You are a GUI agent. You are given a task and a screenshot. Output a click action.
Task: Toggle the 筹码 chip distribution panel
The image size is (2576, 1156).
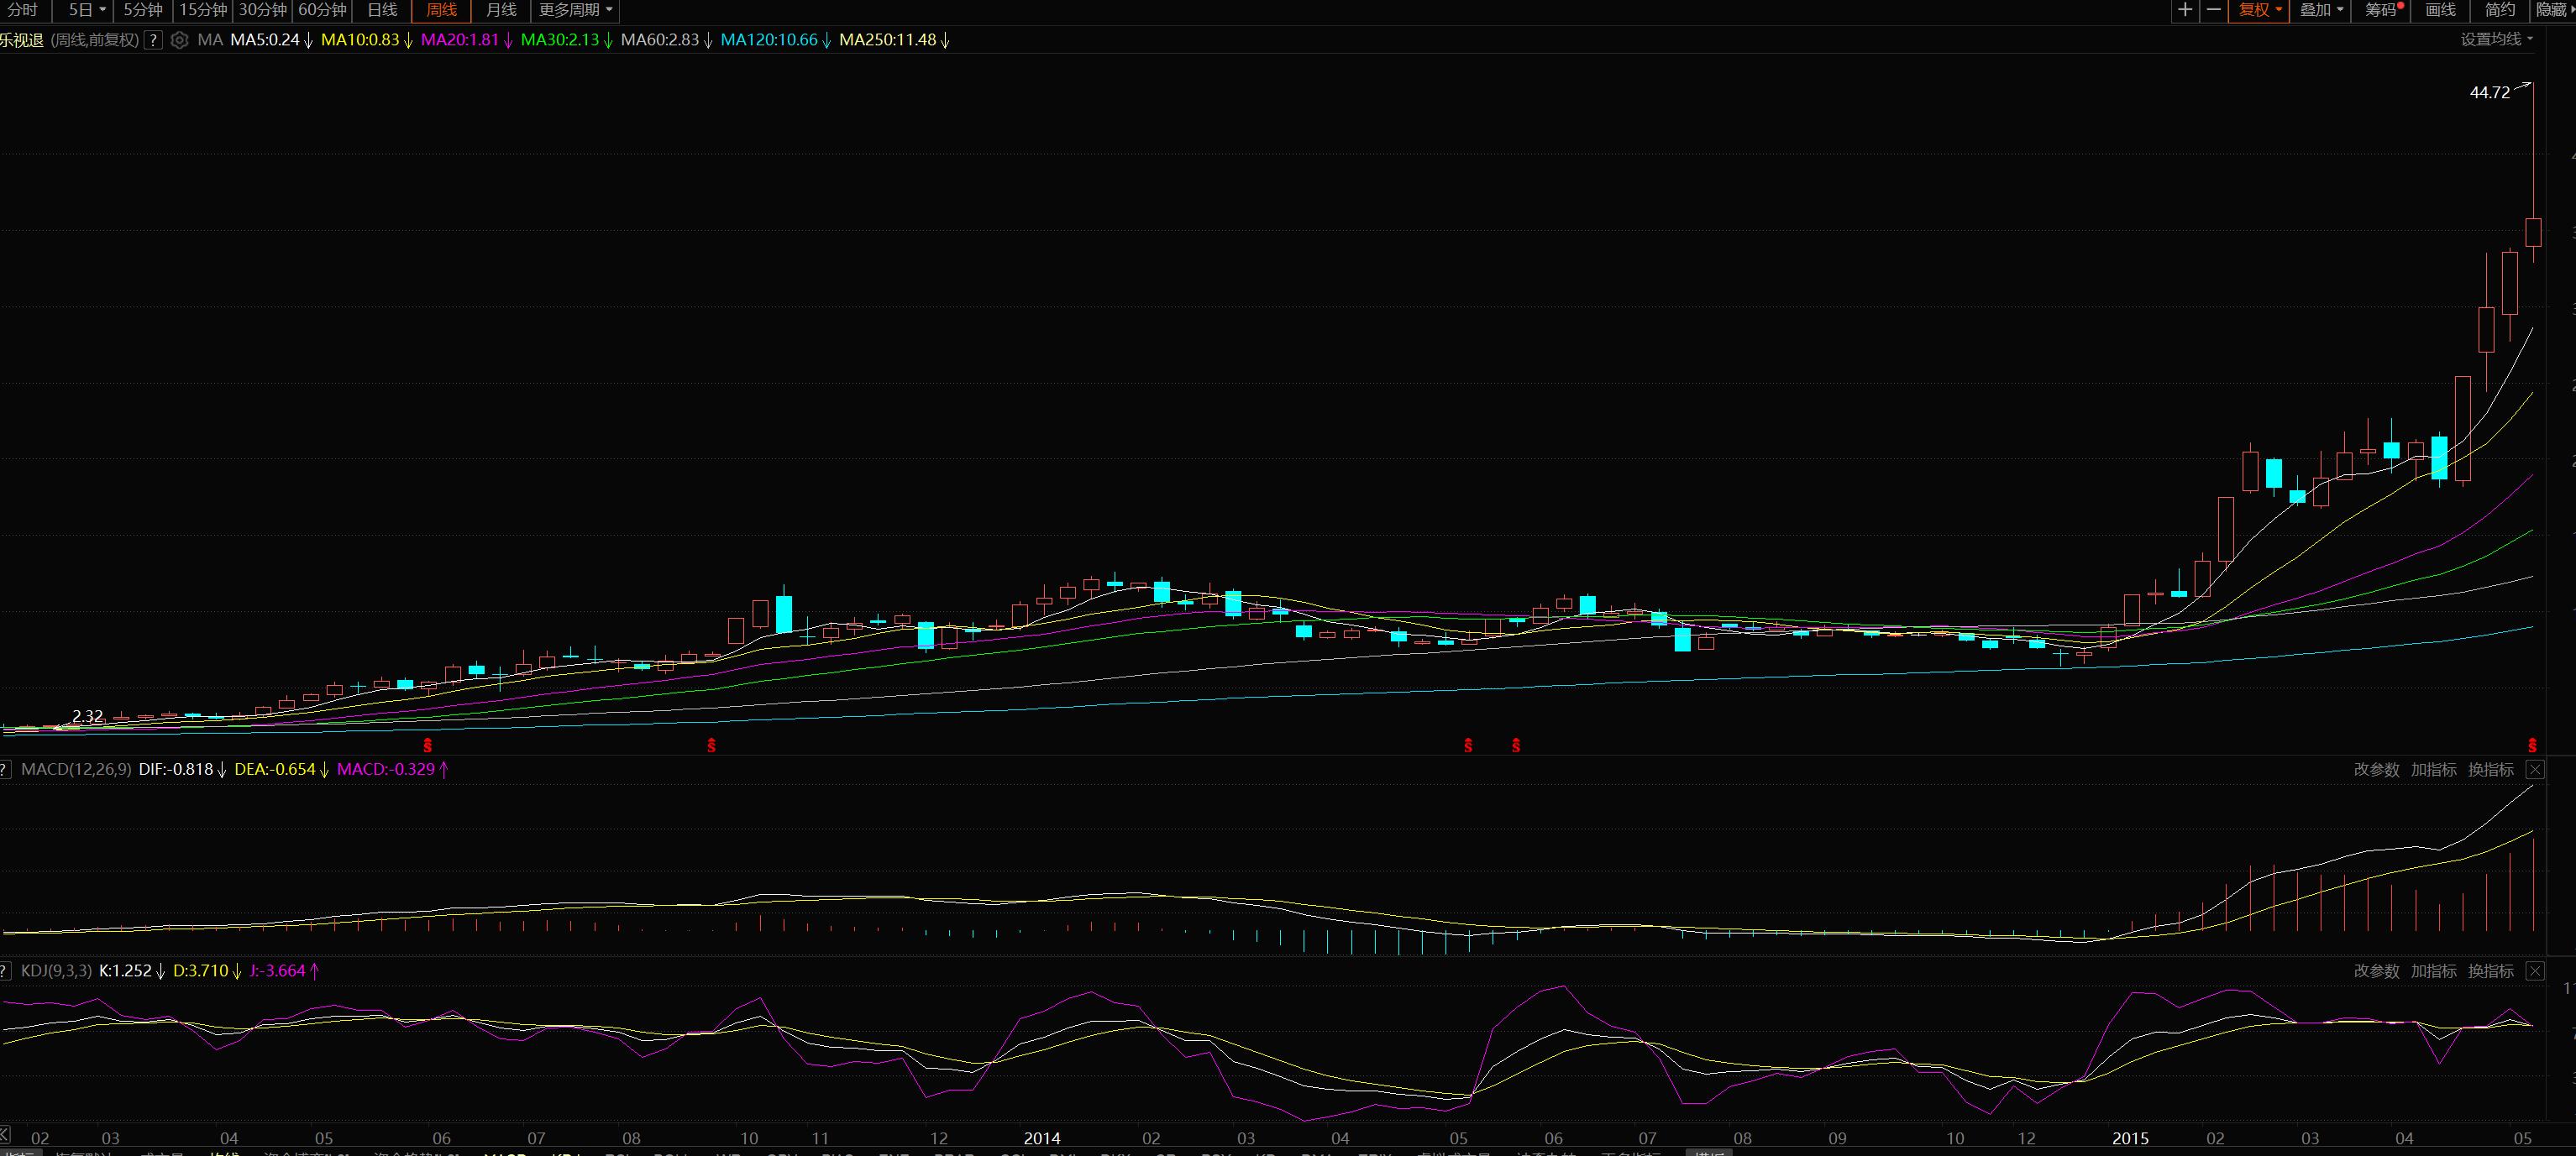pyautogui.click(x=2382, y=10)
